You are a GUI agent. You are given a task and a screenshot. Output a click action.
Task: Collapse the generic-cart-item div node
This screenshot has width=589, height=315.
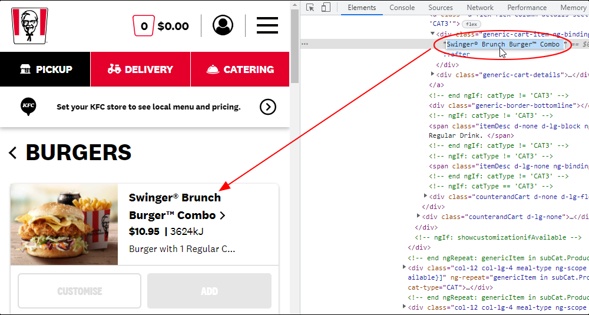click(x=432, y=34)
